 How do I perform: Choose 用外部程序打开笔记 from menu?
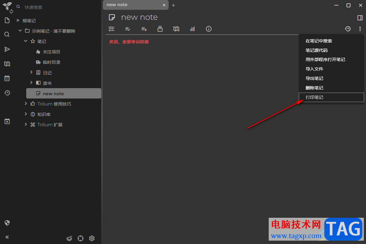tap(331, 59)
